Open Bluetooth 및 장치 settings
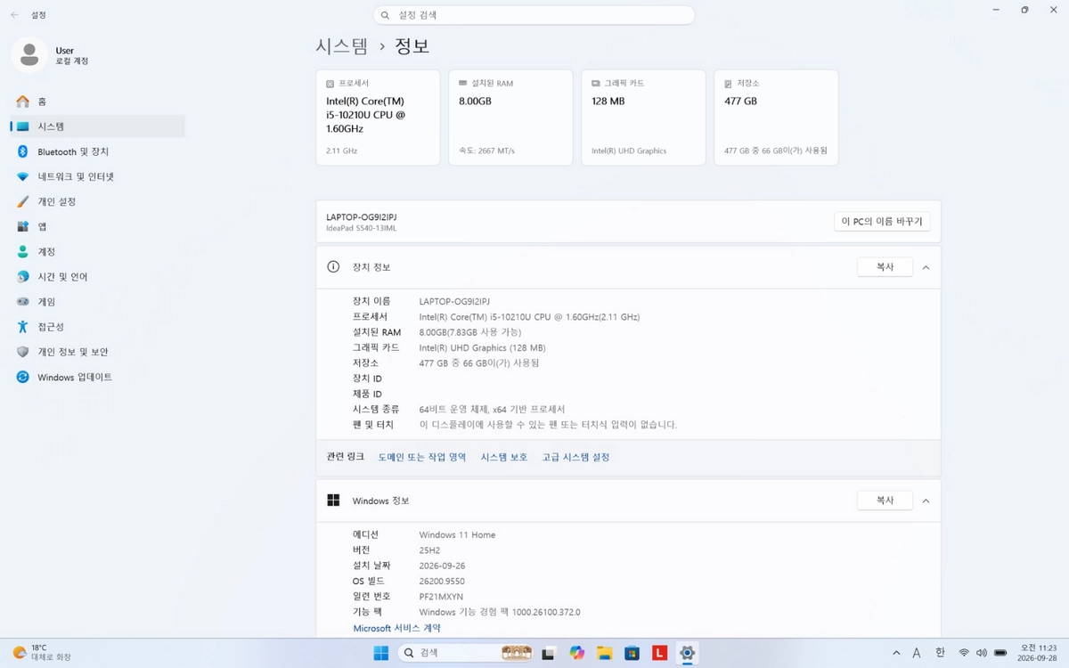Image resolution: width=1069 pixels, height=668 pixels. pos(96,151)
